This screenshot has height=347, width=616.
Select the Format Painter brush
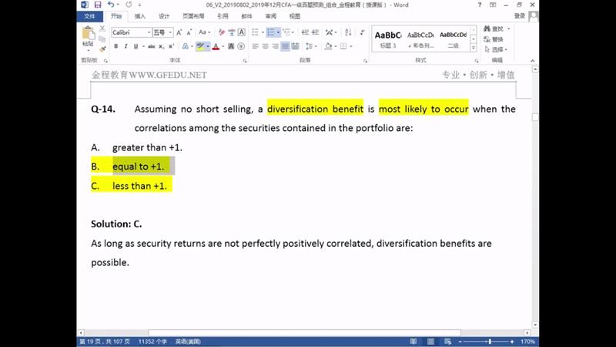102,49
